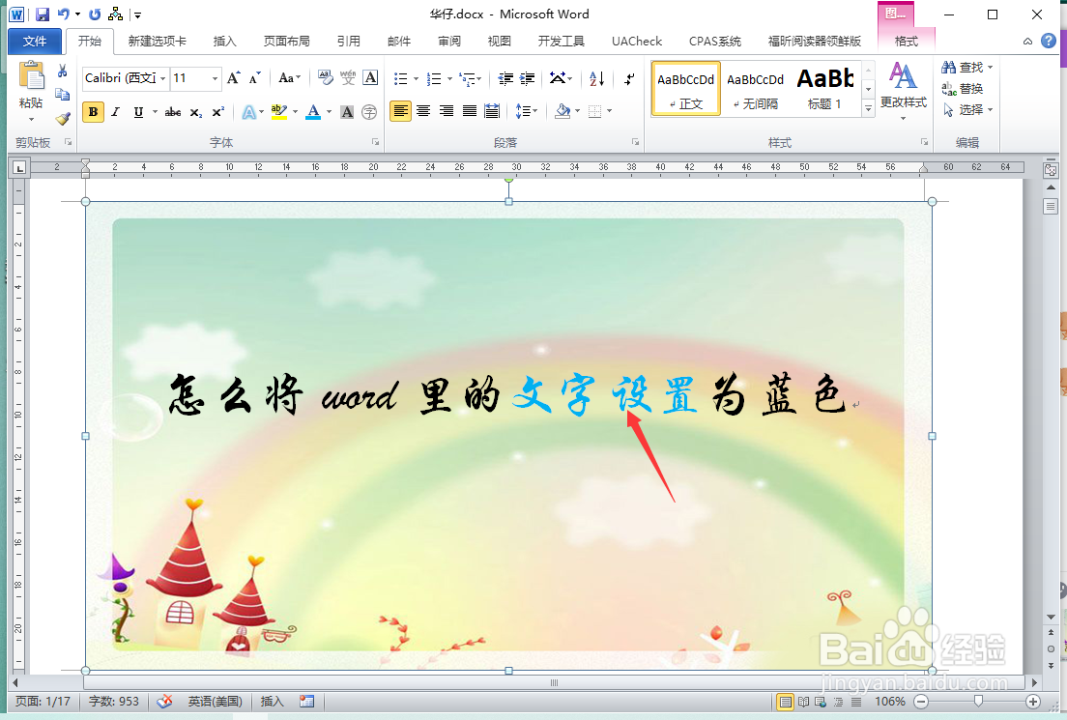Image resolution: width=1067 pixels, height=720 pixels.
Task: Expand the Numbering list dropdown
Action: tap(449, 79)
